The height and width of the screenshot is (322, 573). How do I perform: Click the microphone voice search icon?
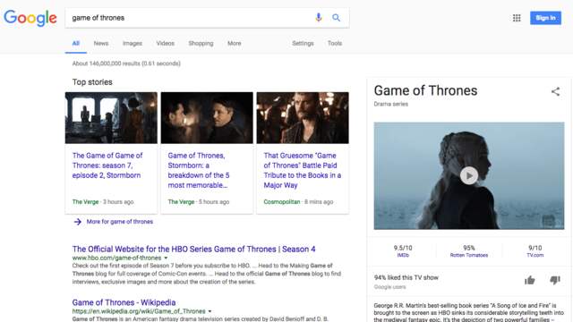[319, 18]
